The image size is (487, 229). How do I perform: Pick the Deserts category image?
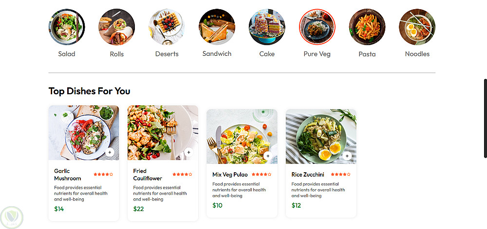point(167,27)
